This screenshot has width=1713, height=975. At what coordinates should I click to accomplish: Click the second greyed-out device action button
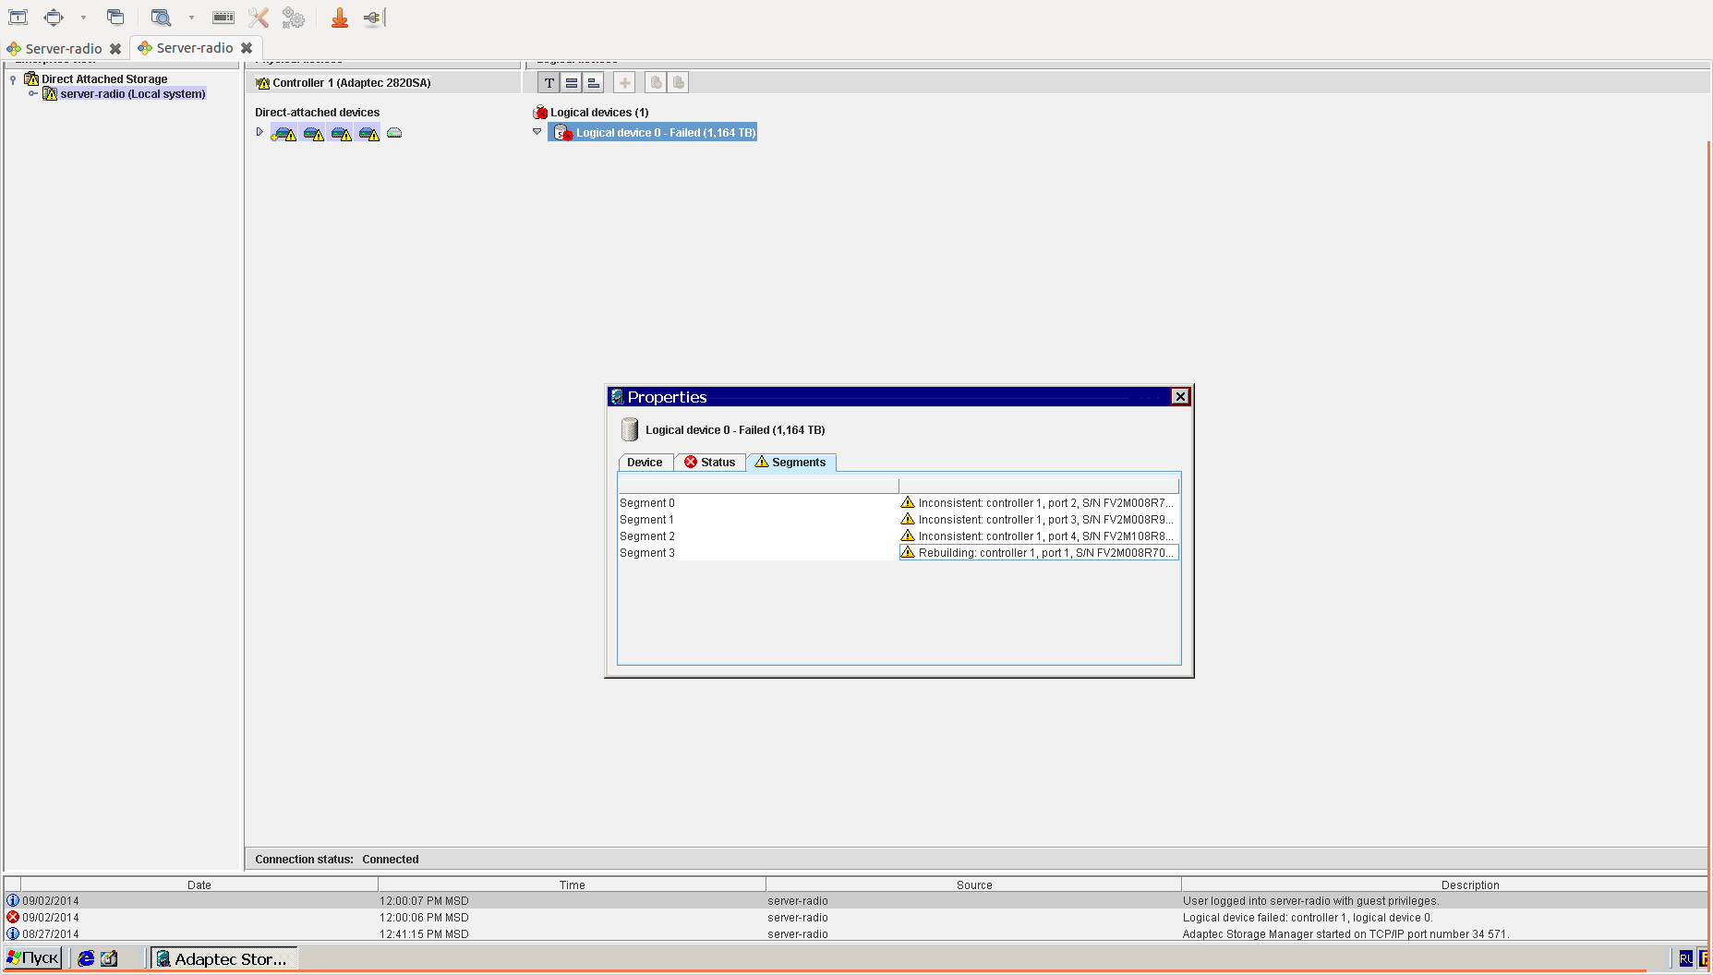[678, 83]
